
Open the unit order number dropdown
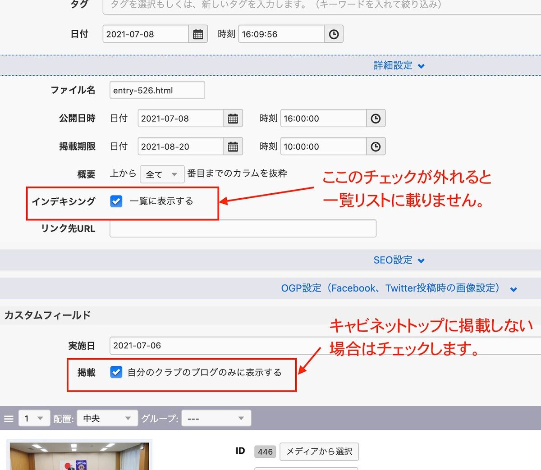(34, 419)
